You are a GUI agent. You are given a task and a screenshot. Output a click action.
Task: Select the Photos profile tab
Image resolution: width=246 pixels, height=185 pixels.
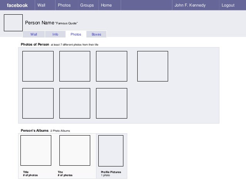[76, 34]
